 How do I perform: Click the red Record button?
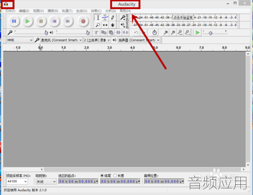(x=83, y=21)
